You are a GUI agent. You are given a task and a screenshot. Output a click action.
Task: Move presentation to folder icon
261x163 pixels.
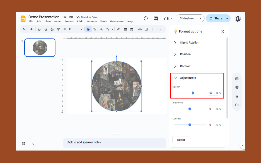point(71,17)
